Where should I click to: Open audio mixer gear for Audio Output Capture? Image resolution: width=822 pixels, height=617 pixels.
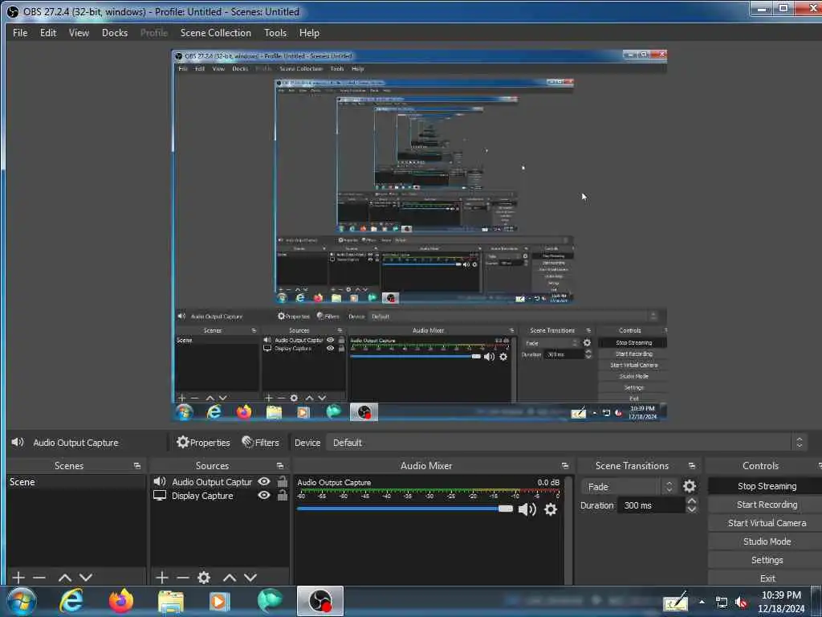pyautogui.click(x=551, y=509)
